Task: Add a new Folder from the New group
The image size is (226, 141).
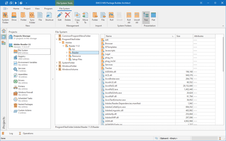Action: tap(23, 17)
